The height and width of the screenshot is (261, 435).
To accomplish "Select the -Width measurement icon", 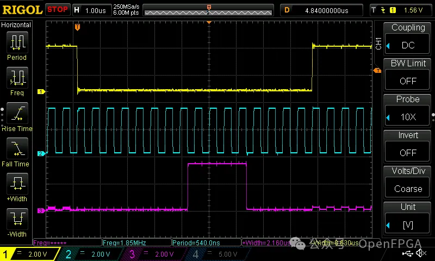I will point(17,219).
